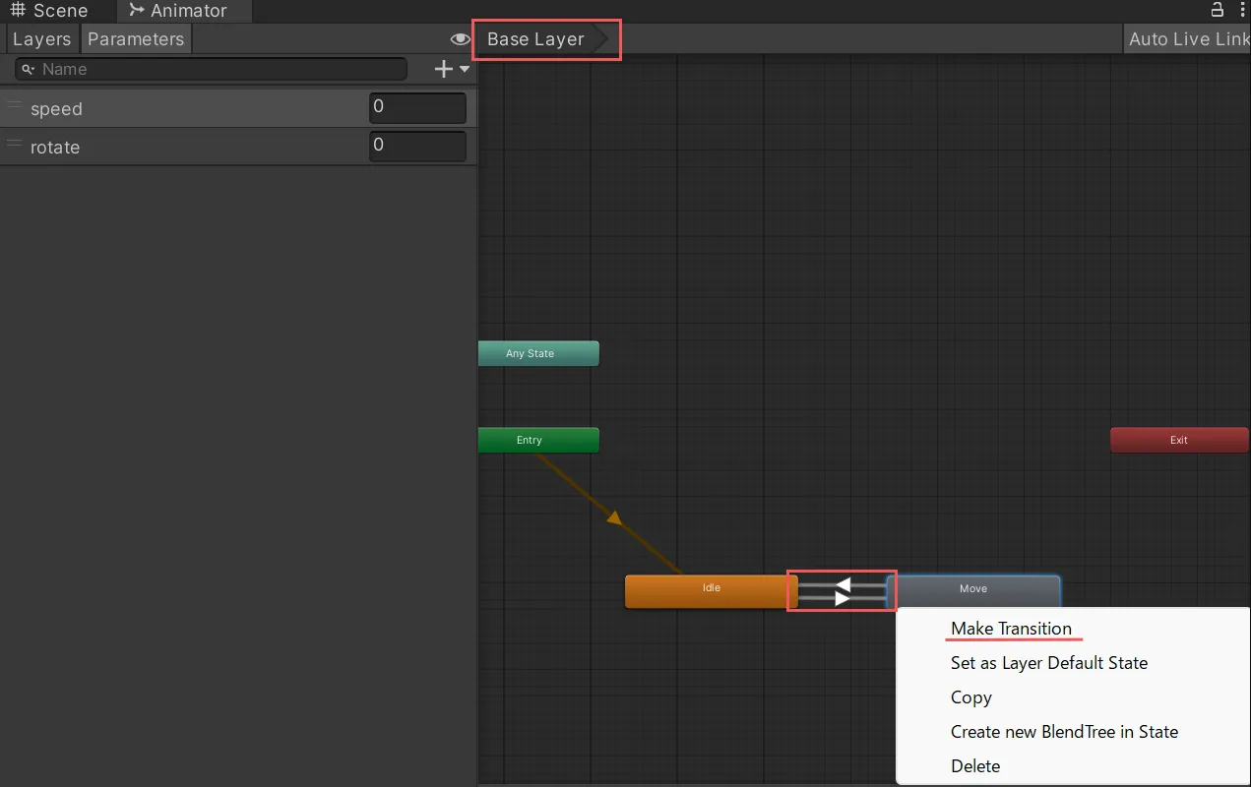Switch to the Layers tab
Image resolution: width=1251 pixels, height=787 pixels.
41,39
